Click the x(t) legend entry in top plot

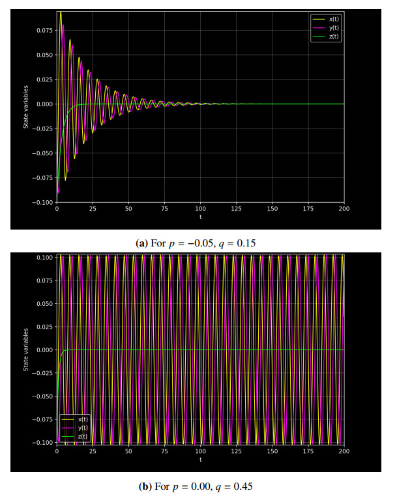[x=332, y=20]
